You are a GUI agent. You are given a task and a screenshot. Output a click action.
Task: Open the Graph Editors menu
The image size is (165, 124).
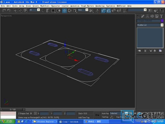[x=87, y=6]
